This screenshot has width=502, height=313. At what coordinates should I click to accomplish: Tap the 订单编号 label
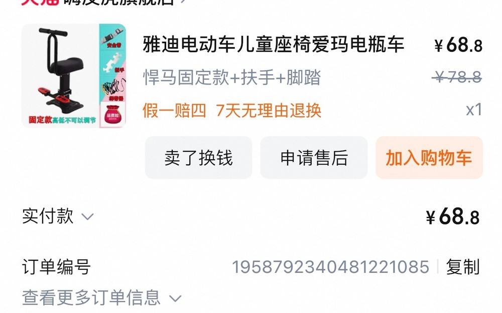[56, 267]
